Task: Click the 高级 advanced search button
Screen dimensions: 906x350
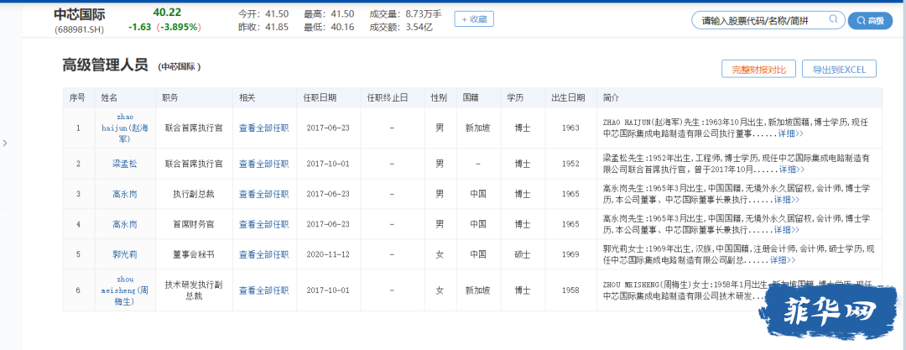Action: click(x=870, y=20)
